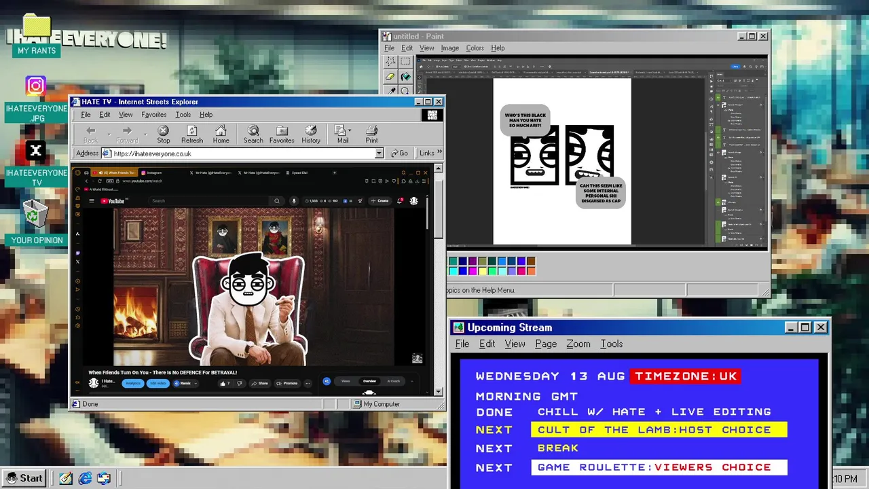Click the YouTube search field
This screenshot has height=489, width=869.
tap(209, 201)
